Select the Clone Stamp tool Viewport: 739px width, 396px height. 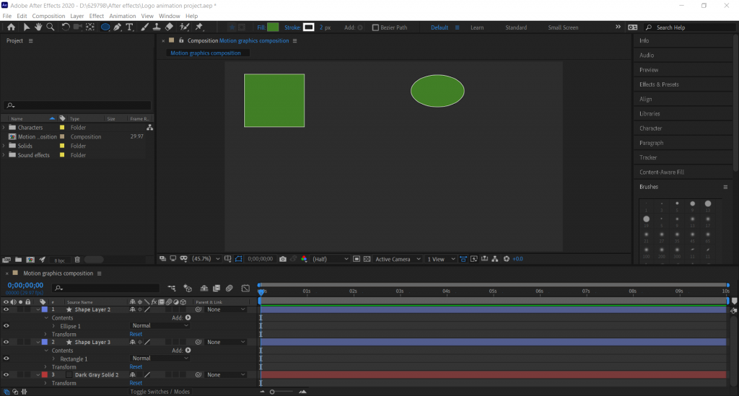pos(157,27)
